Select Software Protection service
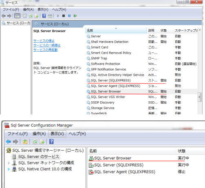 (141, 64)
